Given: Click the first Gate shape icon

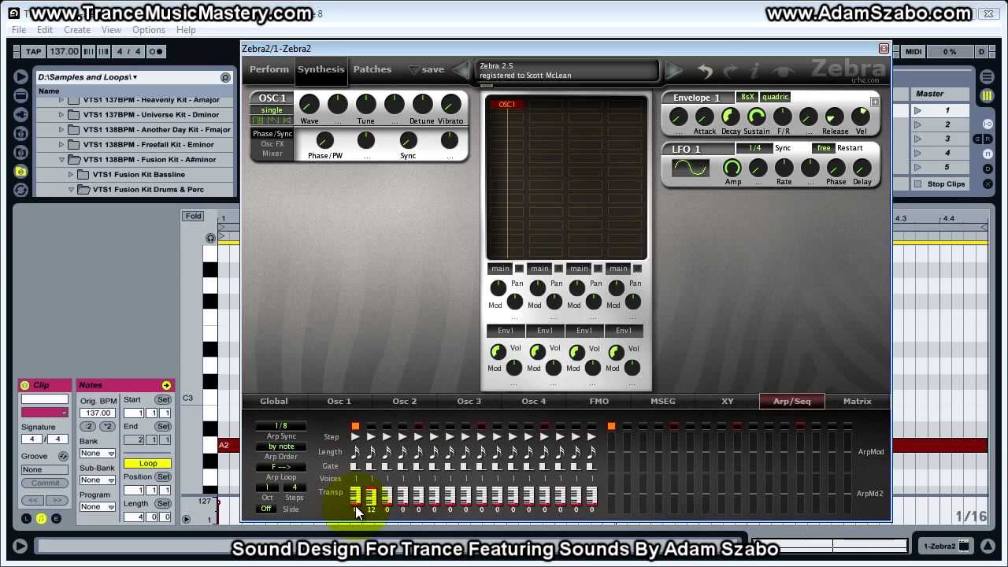Looking at the screenshot, I should (x=355, y=466).
